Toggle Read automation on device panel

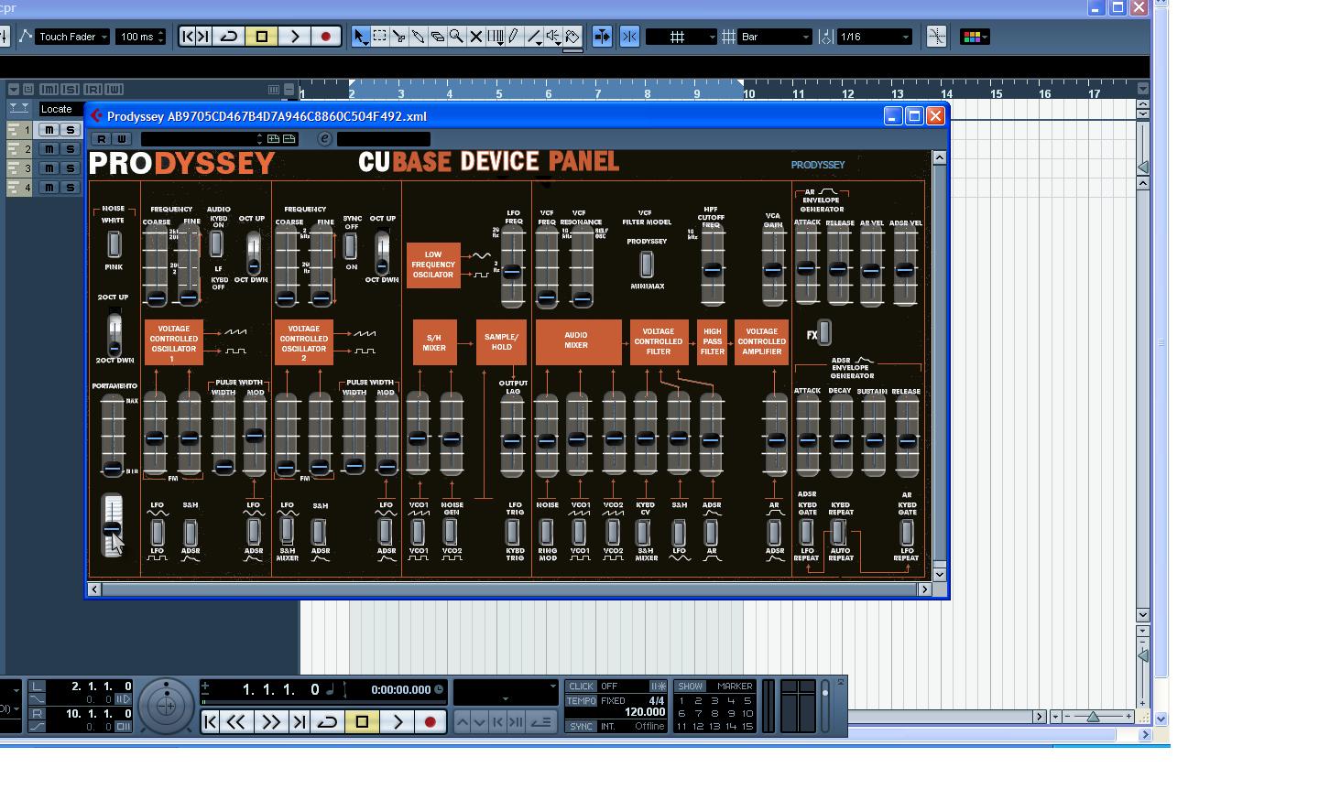click(102, 139)
